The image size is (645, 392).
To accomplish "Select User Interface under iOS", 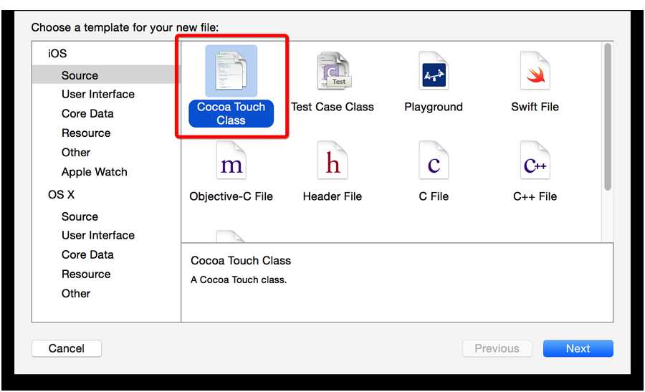I will pos(98,94).
